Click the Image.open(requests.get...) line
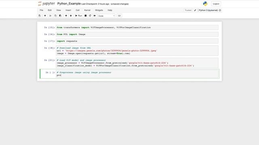Viewport: 259px width, 145px height. (93, 54)
